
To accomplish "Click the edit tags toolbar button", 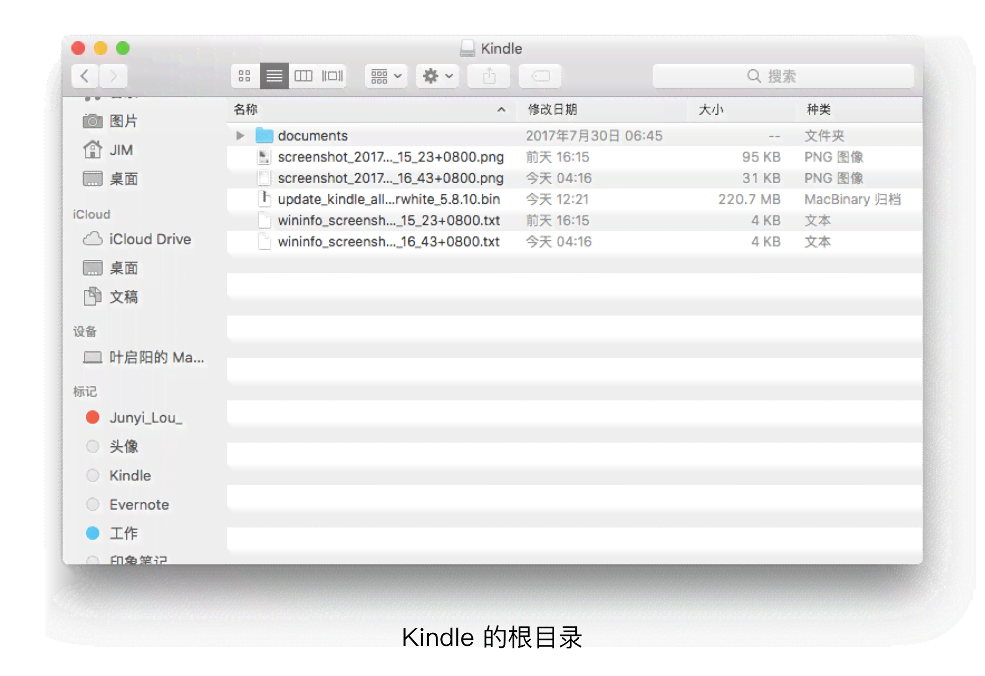I will point(540,76).
